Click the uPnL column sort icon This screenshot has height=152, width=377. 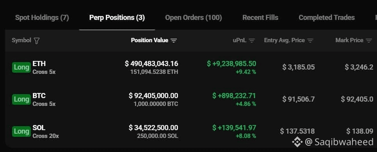(x=252, y=41)
